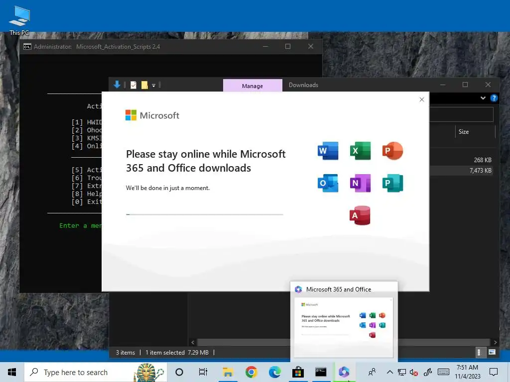The height and width of the screenshot is (382, 510).
Task: Switch to Command Prompt taskbar icon
Action: 321,372
